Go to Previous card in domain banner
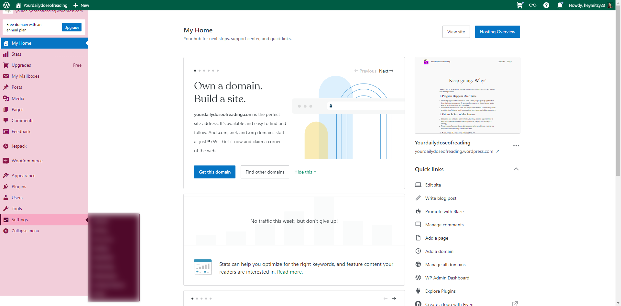The height and width of the screenshot is (306, 621). pyautogui.click(x=365, y=71)
